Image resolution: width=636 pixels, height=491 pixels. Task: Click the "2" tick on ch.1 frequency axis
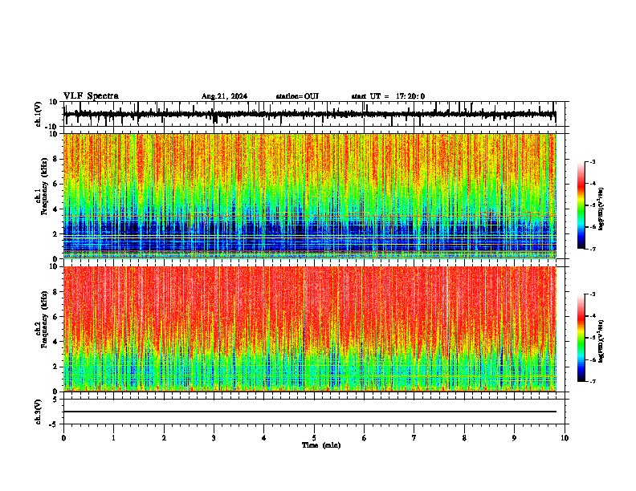pyautogui.click(x=56, y=234)
